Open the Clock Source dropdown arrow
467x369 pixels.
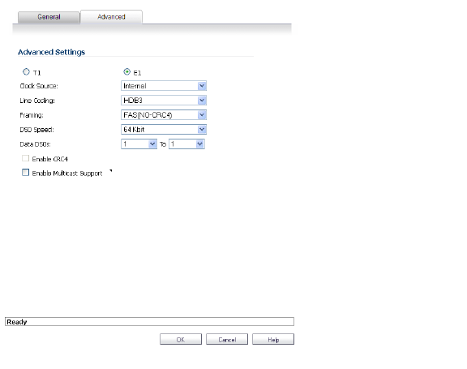202,86
